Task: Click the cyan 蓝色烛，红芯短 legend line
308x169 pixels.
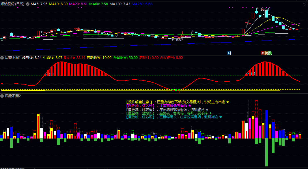Action: pyautogui.click(x=174, y=117)
